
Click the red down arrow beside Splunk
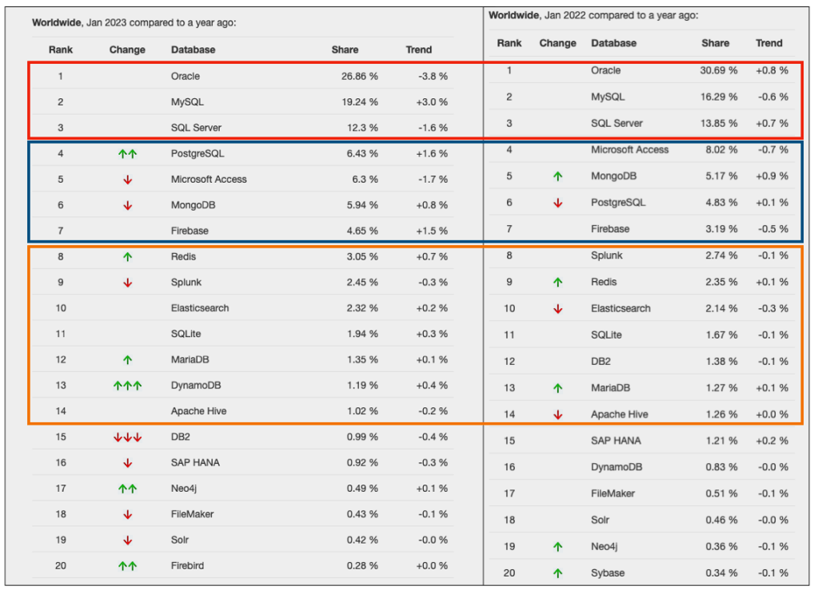pyautogui.click(x=127, y=283)
